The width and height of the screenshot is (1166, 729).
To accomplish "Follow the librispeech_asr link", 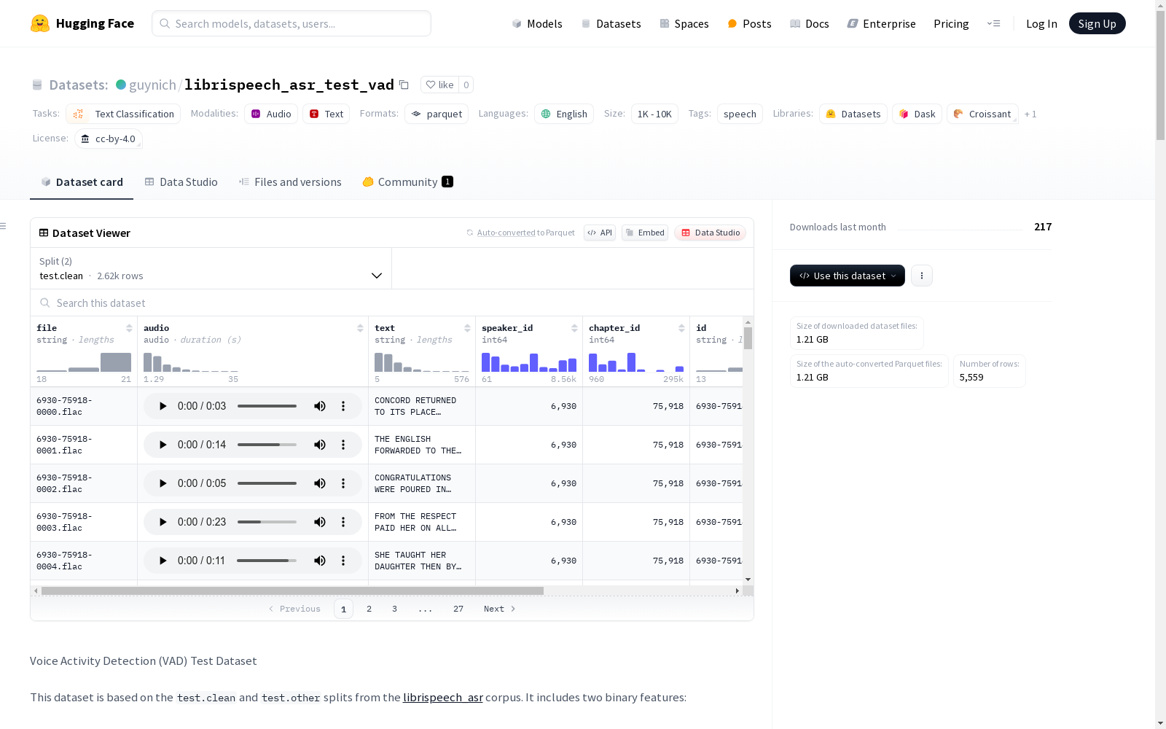I will click(443, 697).
